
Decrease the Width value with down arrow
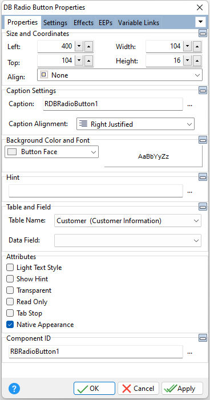click(188, 46)
